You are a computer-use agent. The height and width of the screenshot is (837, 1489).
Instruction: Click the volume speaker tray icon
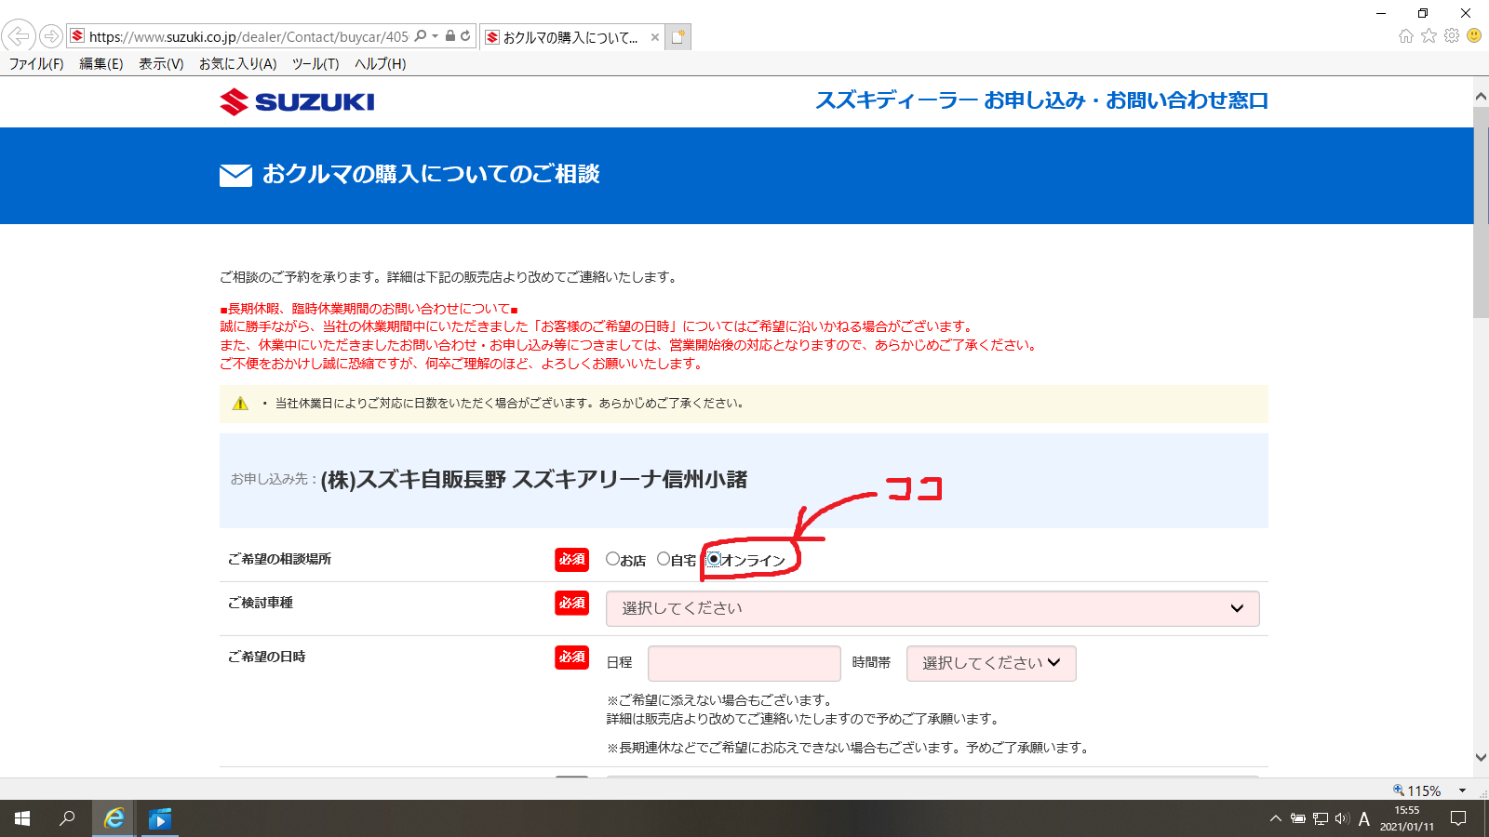[1342, 818]
